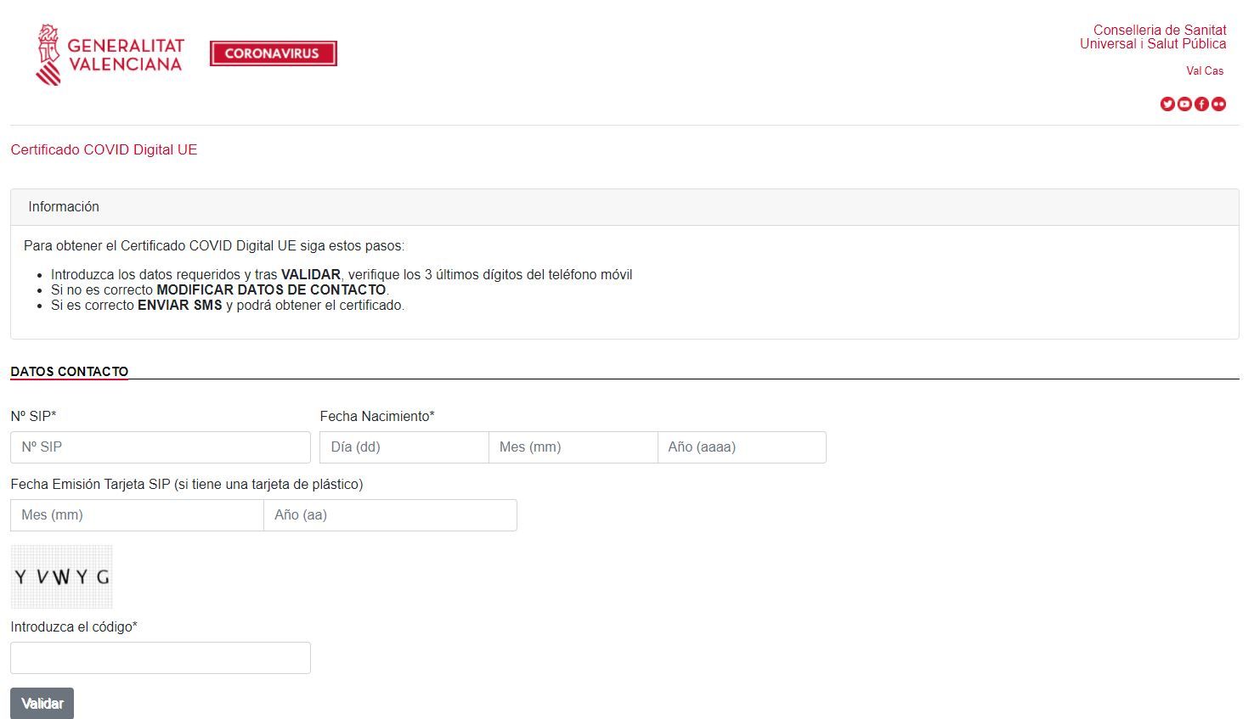Click the Información panel header
This screenshot has height=719, width=1254.
(x=624, y=207)
